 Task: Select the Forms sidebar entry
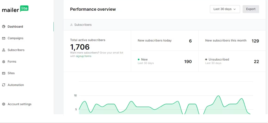click(12, 61)
